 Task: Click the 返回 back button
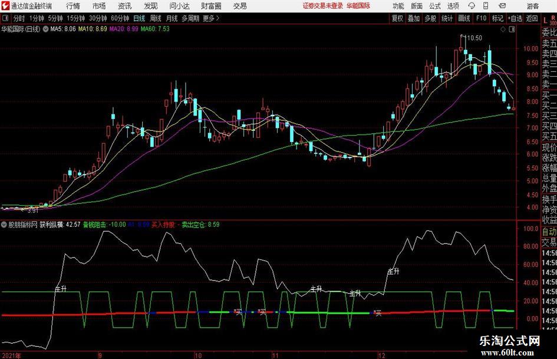point(532,18)
